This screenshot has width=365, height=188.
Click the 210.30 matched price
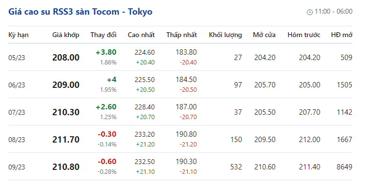(66, 112)
